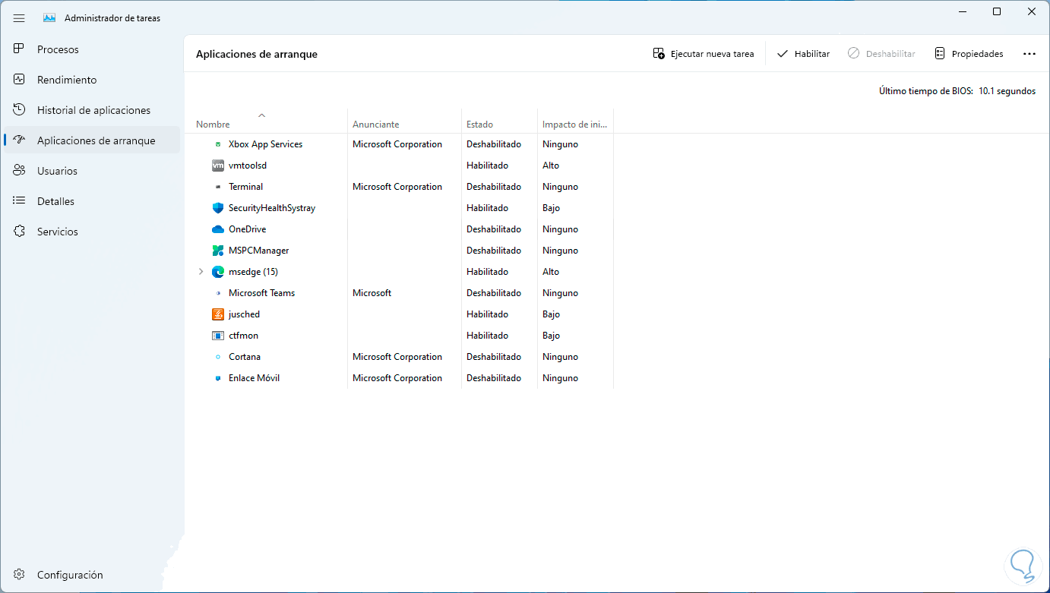
Task: Click Habilitado status of vmtoolsd
Action: pyautogui.click(x=487, y=166)
